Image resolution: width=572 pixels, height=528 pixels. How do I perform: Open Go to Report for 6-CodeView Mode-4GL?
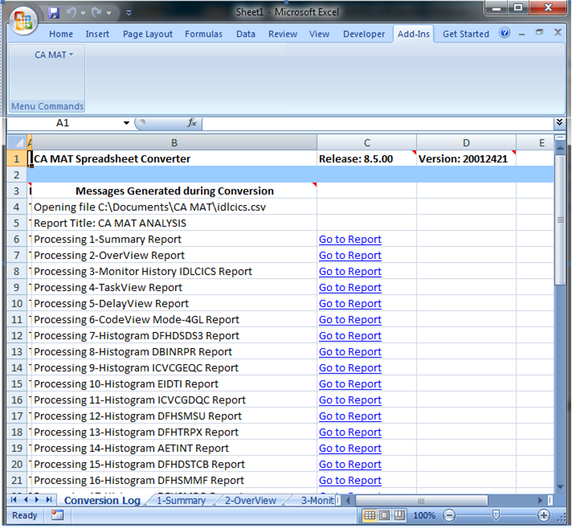coord(350,320)
